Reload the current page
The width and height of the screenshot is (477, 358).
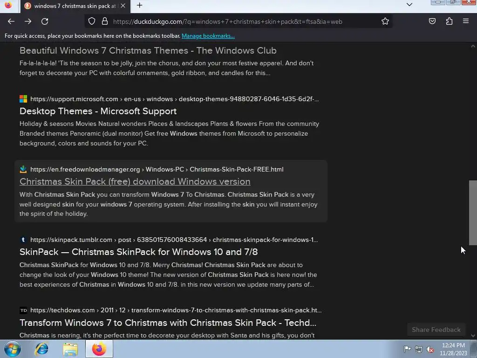pyautogui.click(x=45, y=21)
